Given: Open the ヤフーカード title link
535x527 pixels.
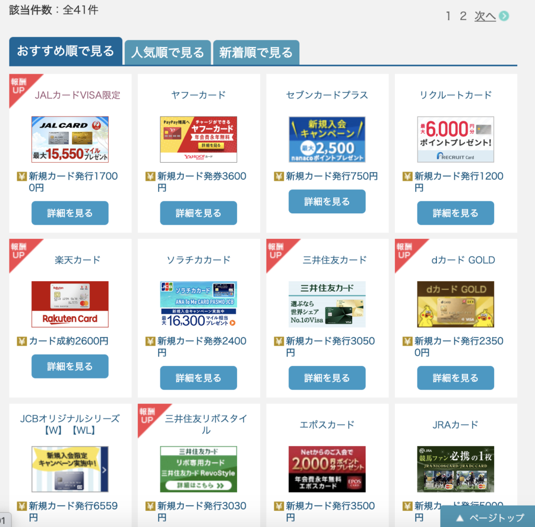Looking at the screenshot, I should [199, 95].
